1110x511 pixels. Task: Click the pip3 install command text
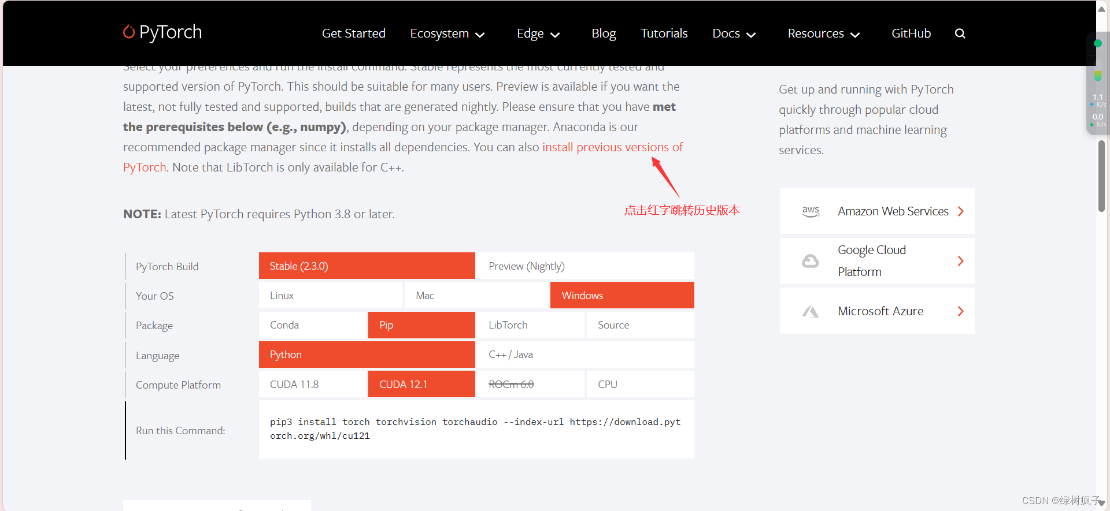[475, 429]
